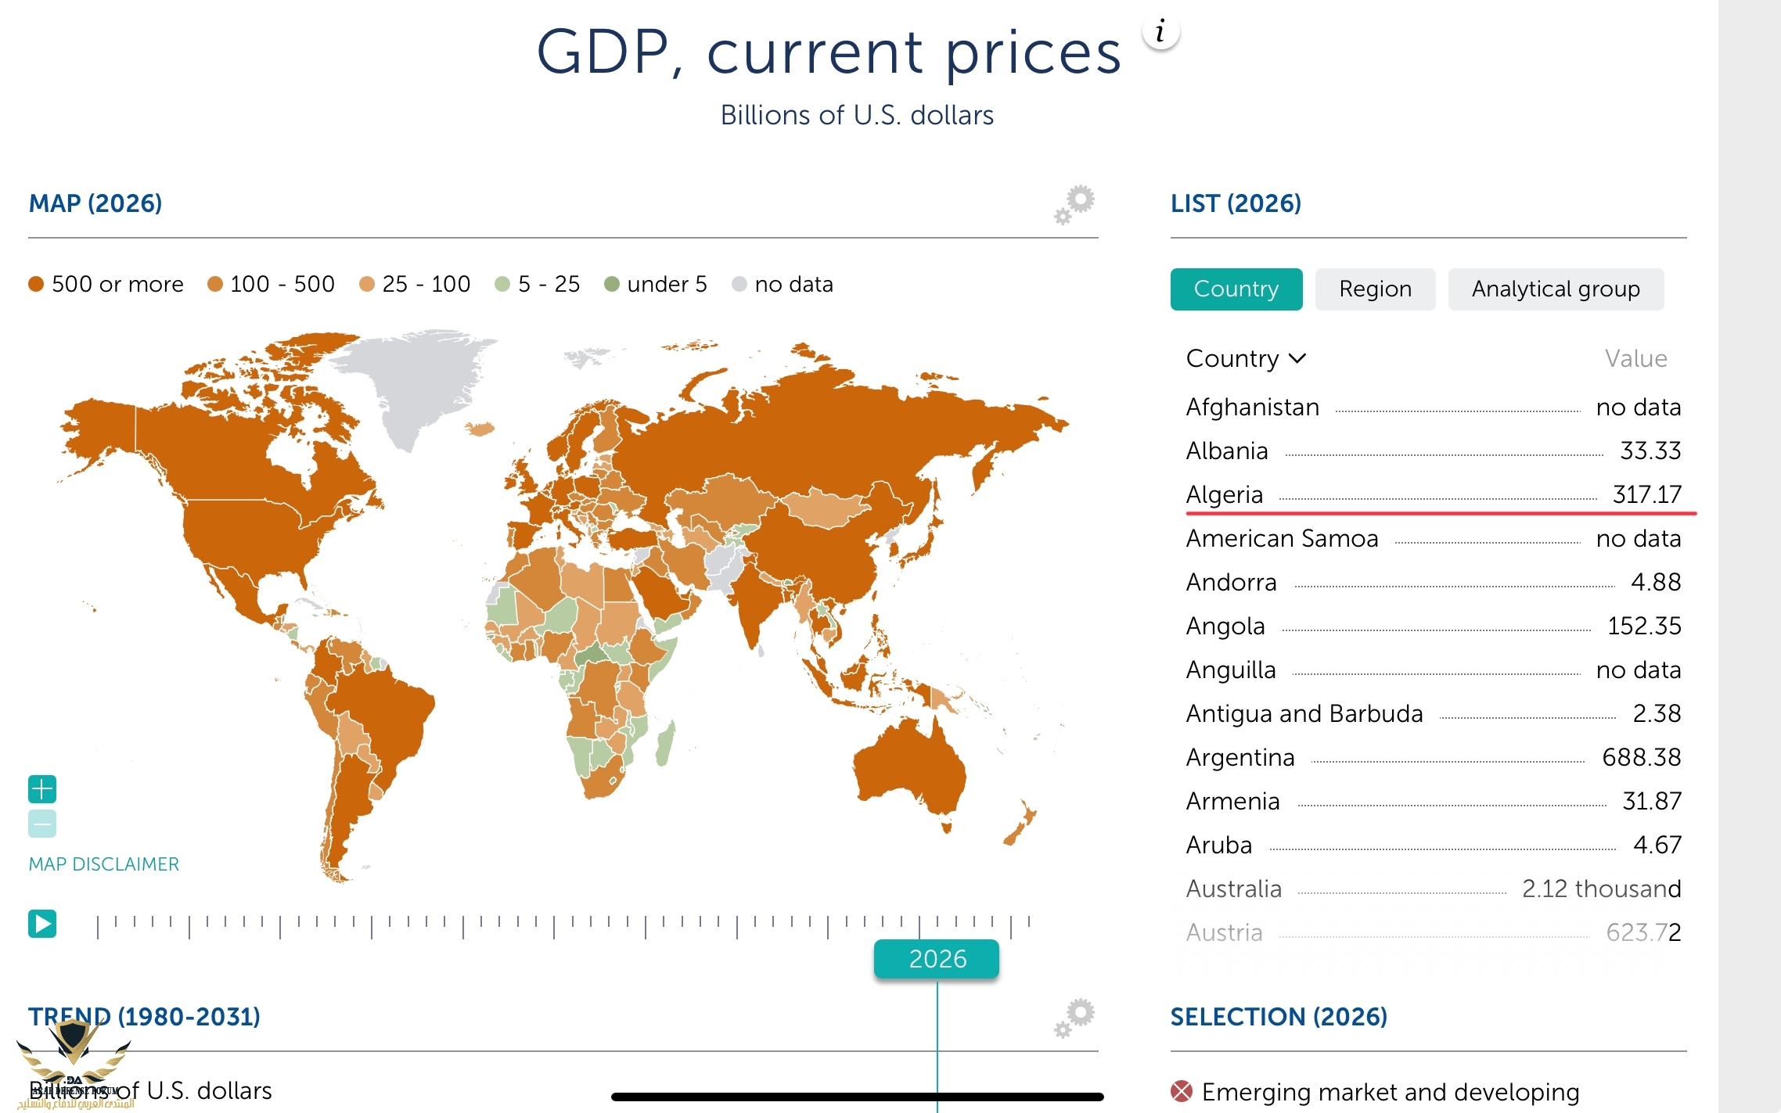
Task: Open the MAP DISCLAIMER link
Action: 104,864
